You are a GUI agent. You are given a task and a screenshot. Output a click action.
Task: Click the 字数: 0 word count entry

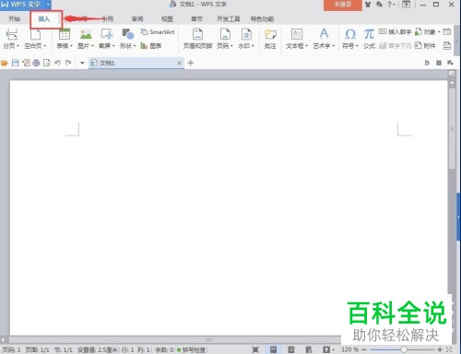pos(164,349)
